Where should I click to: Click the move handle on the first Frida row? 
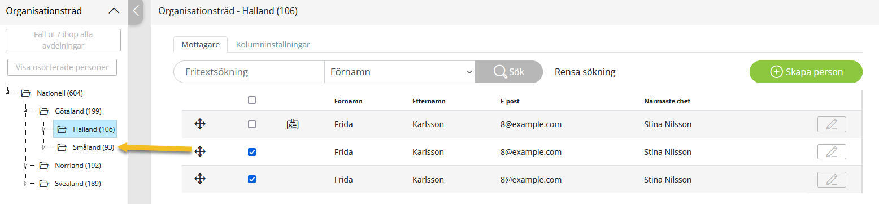pos(199,124)
